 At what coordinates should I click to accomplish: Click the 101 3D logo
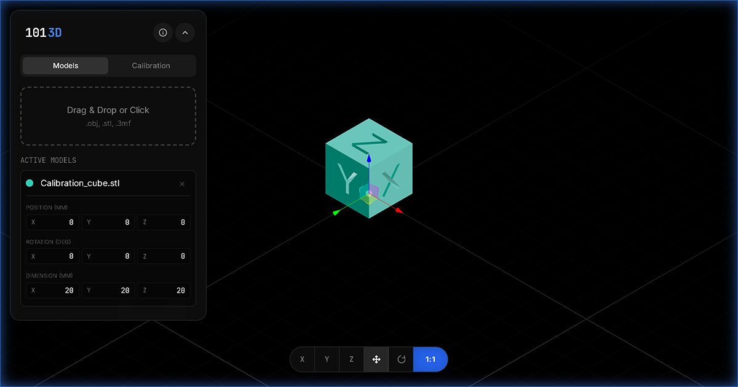coord(44,33)
